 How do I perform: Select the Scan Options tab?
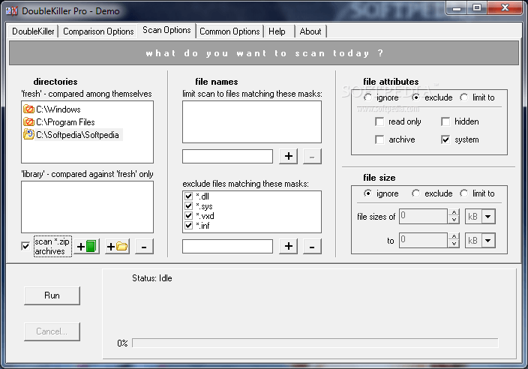166,30
